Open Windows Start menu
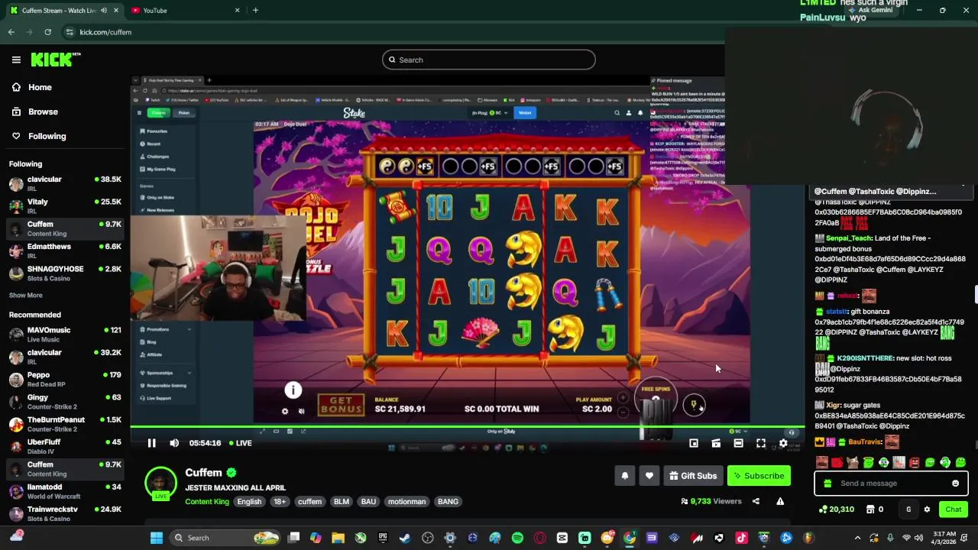The height and width of the screenshot is (550, 978). pyautogui.click(x=157, y=538)
